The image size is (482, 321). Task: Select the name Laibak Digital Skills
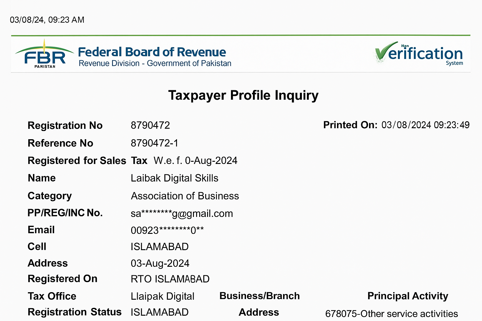(174, 178)
